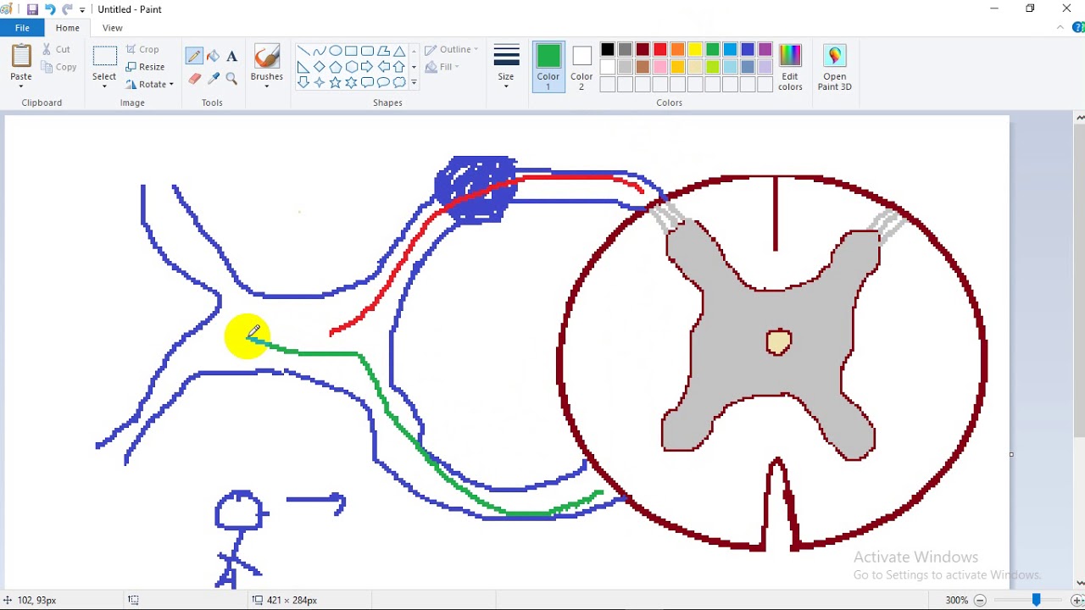Click the canvas bottom-right resize handle
The width and height of the screenshot is (1085, 610).
(x=1011, y=454)
